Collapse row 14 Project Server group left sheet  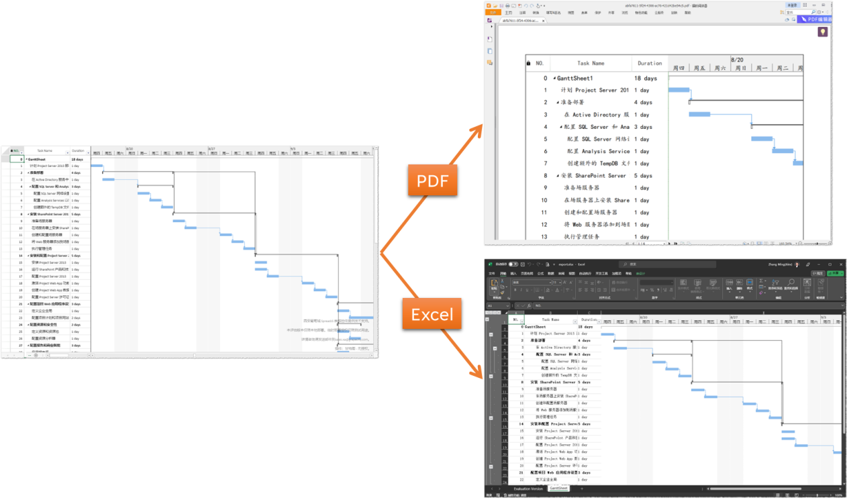coord(28,256)
